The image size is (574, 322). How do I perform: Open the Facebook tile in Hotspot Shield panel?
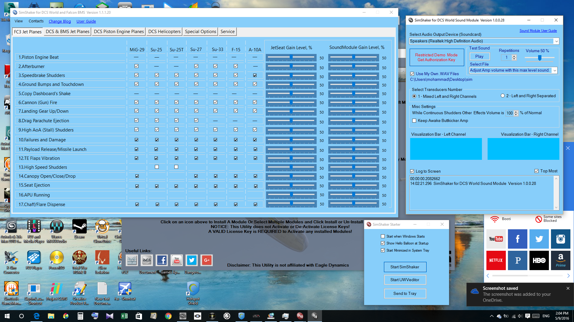point(517,239)
